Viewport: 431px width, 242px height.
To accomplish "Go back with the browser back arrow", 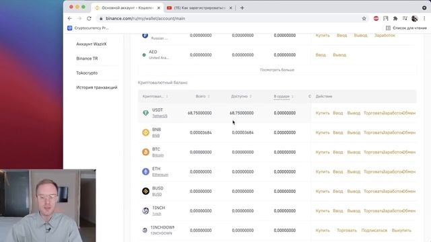I will pyautogui.click(x=70, y=18).
